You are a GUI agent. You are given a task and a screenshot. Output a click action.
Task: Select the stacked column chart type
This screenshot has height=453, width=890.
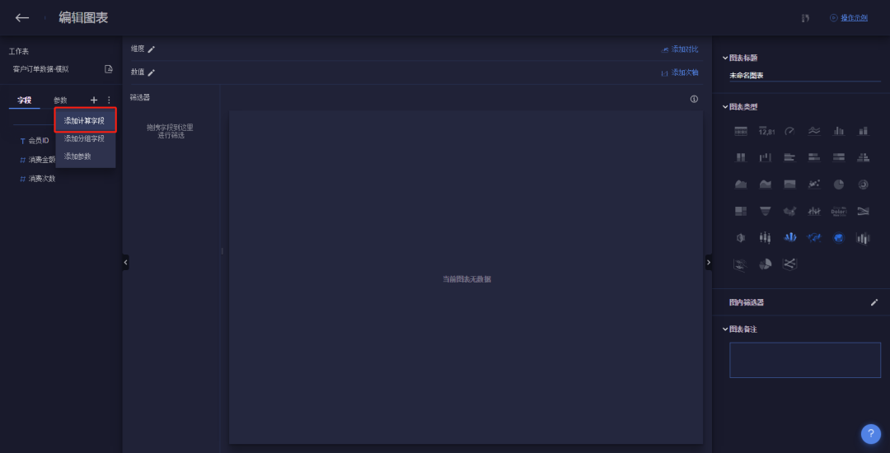pos(863,131)
